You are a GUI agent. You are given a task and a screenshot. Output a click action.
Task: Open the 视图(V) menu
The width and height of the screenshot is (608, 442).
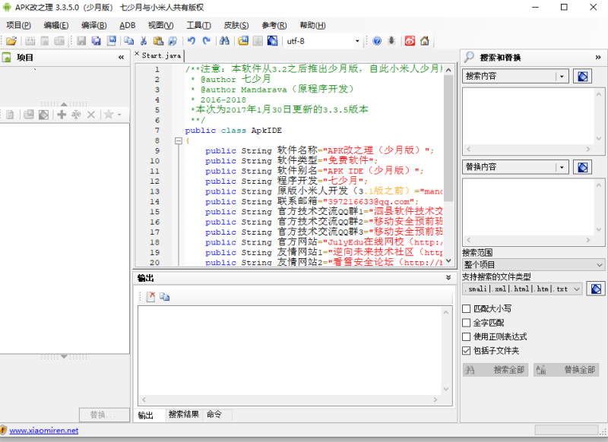click(x=160, y=25)
